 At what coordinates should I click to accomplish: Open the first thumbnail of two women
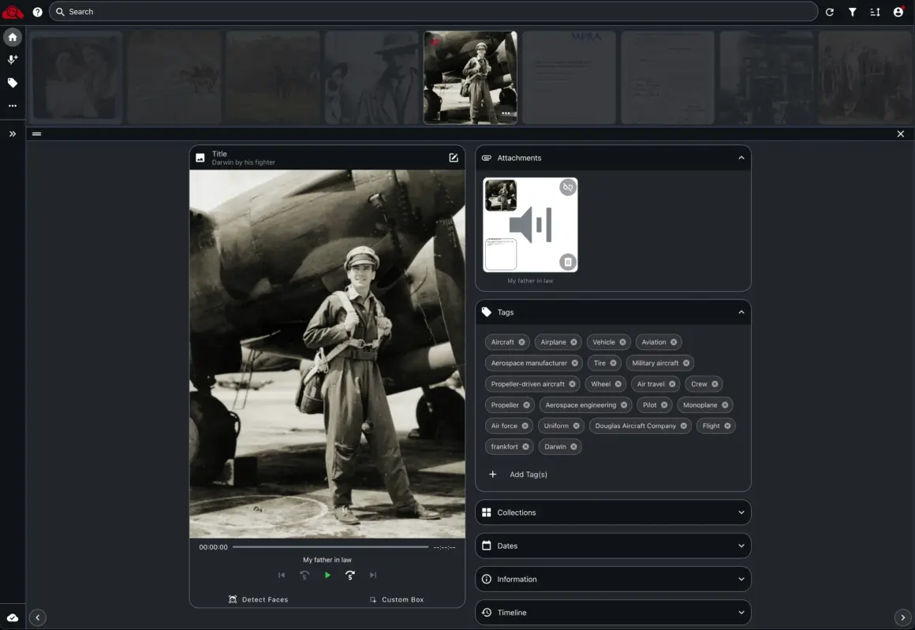point(76,77)
